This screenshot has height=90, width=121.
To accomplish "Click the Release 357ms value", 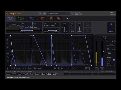I will click(x=108, y=61).
